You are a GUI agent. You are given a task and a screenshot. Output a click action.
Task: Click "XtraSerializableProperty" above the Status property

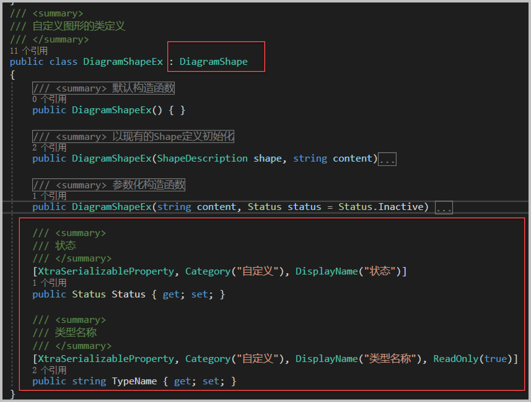pyautogui.click(x=106, y=271)
